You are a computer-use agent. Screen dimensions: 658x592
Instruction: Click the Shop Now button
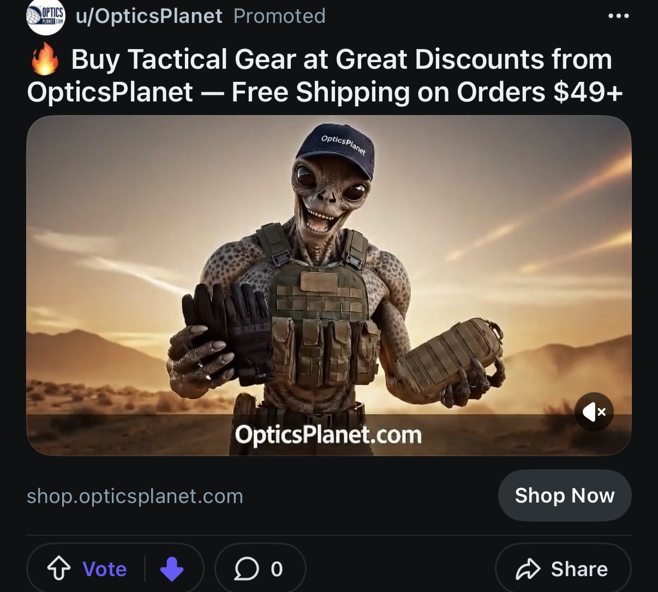565,495
